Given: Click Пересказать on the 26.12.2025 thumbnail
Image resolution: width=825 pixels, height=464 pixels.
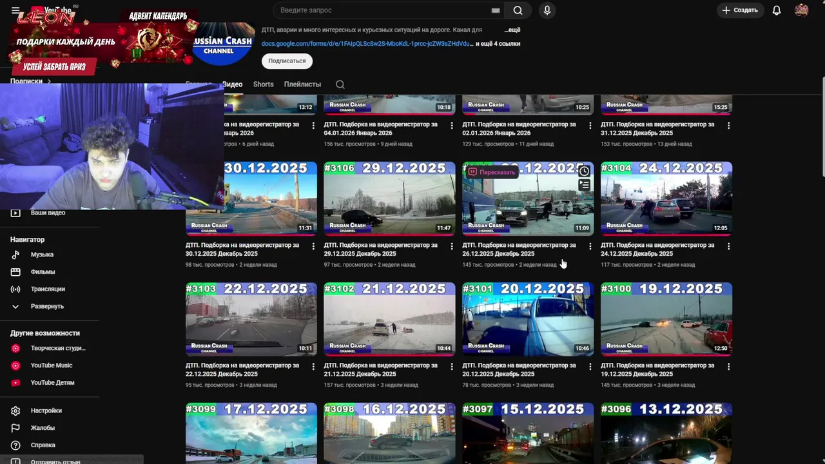Looking at the screenshot, I should (492, 172).
